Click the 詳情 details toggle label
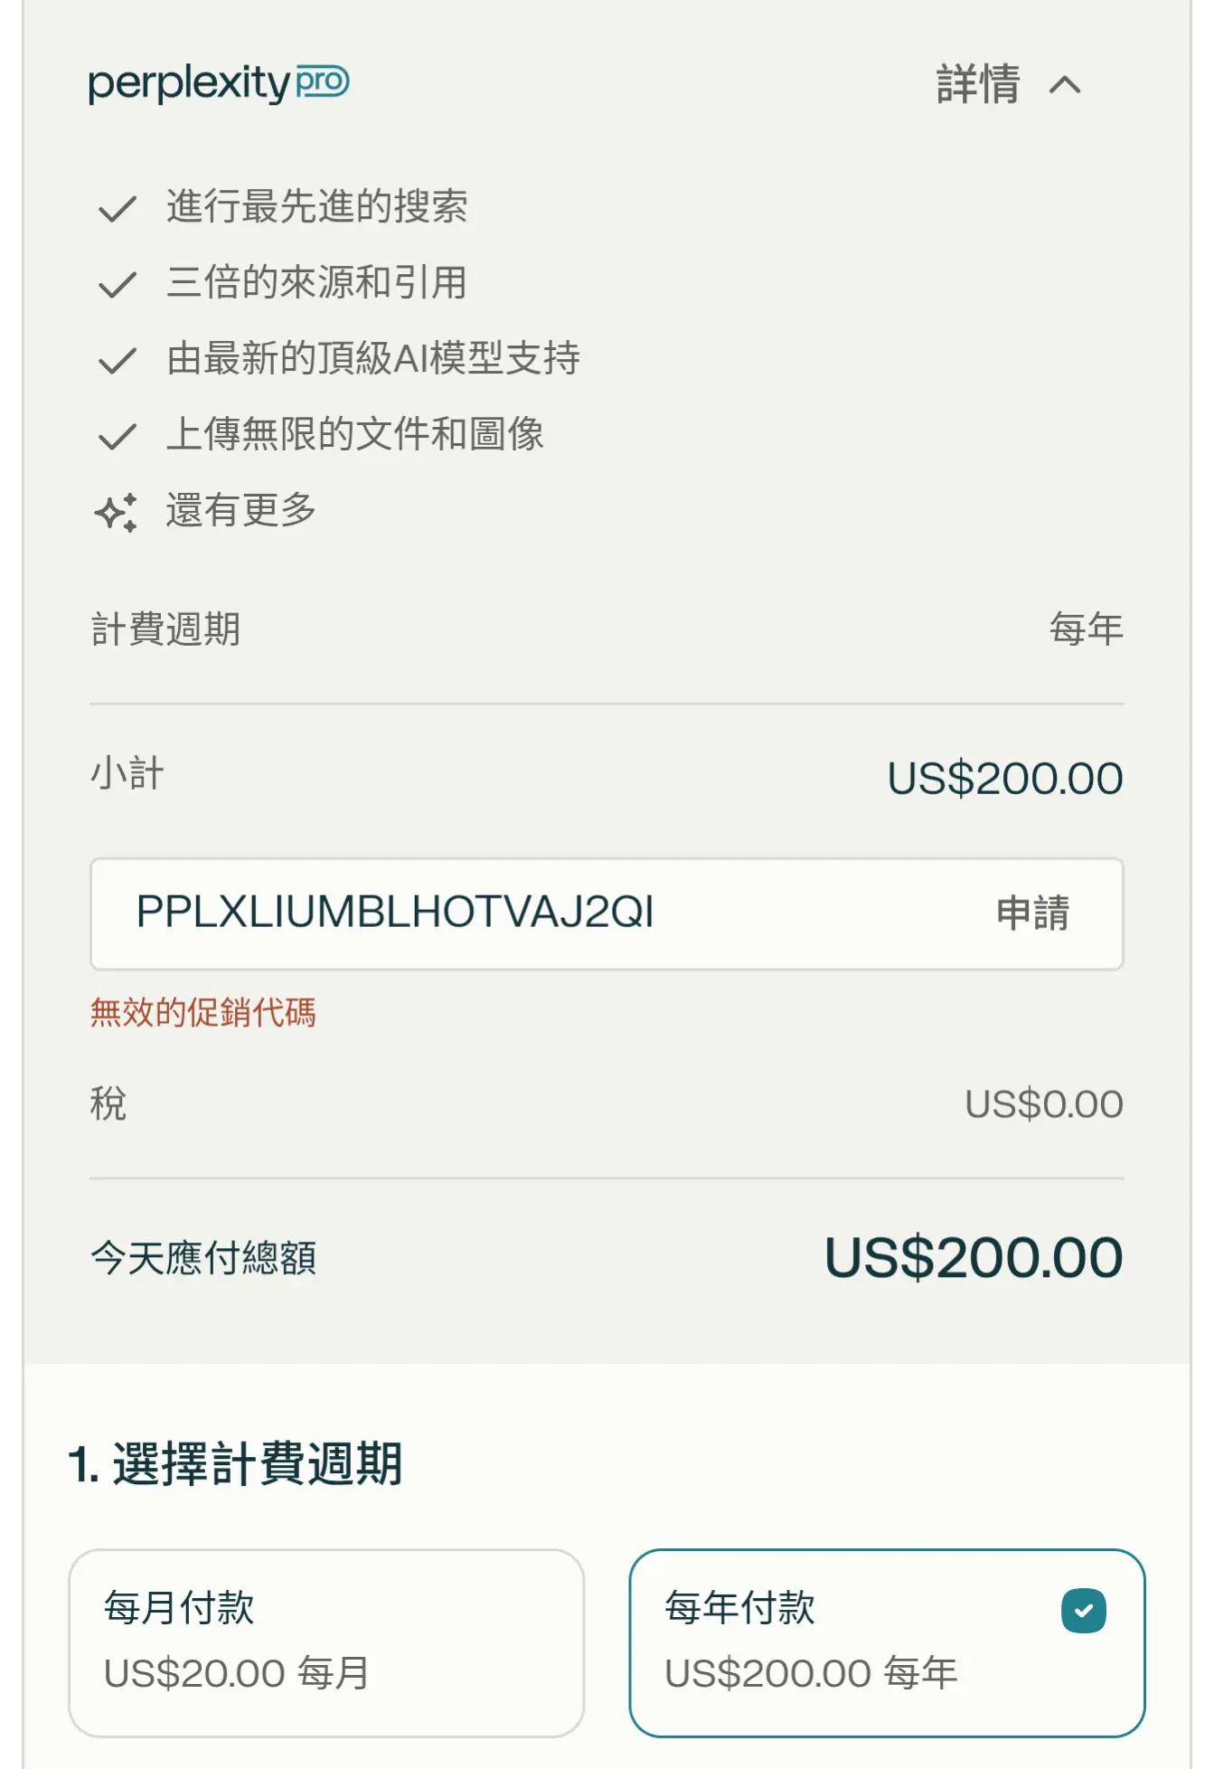The width and height of the screenshot is (1214, 1769). click(x=978, y=84)
